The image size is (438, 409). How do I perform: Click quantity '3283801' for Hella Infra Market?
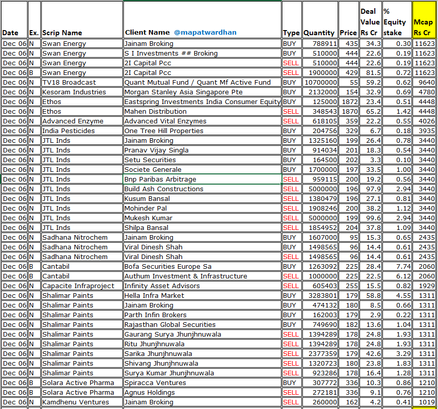pyautogui.click(x=320, y=295)
